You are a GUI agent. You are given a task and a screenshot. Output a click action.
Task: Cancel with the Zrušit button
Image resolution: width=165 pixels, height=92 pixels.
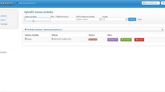(x=140, y=19)
